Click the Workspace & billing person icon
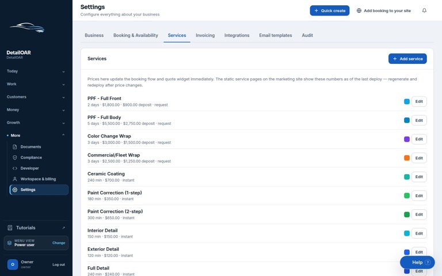 pyautogui.click(x=14, y=179)
